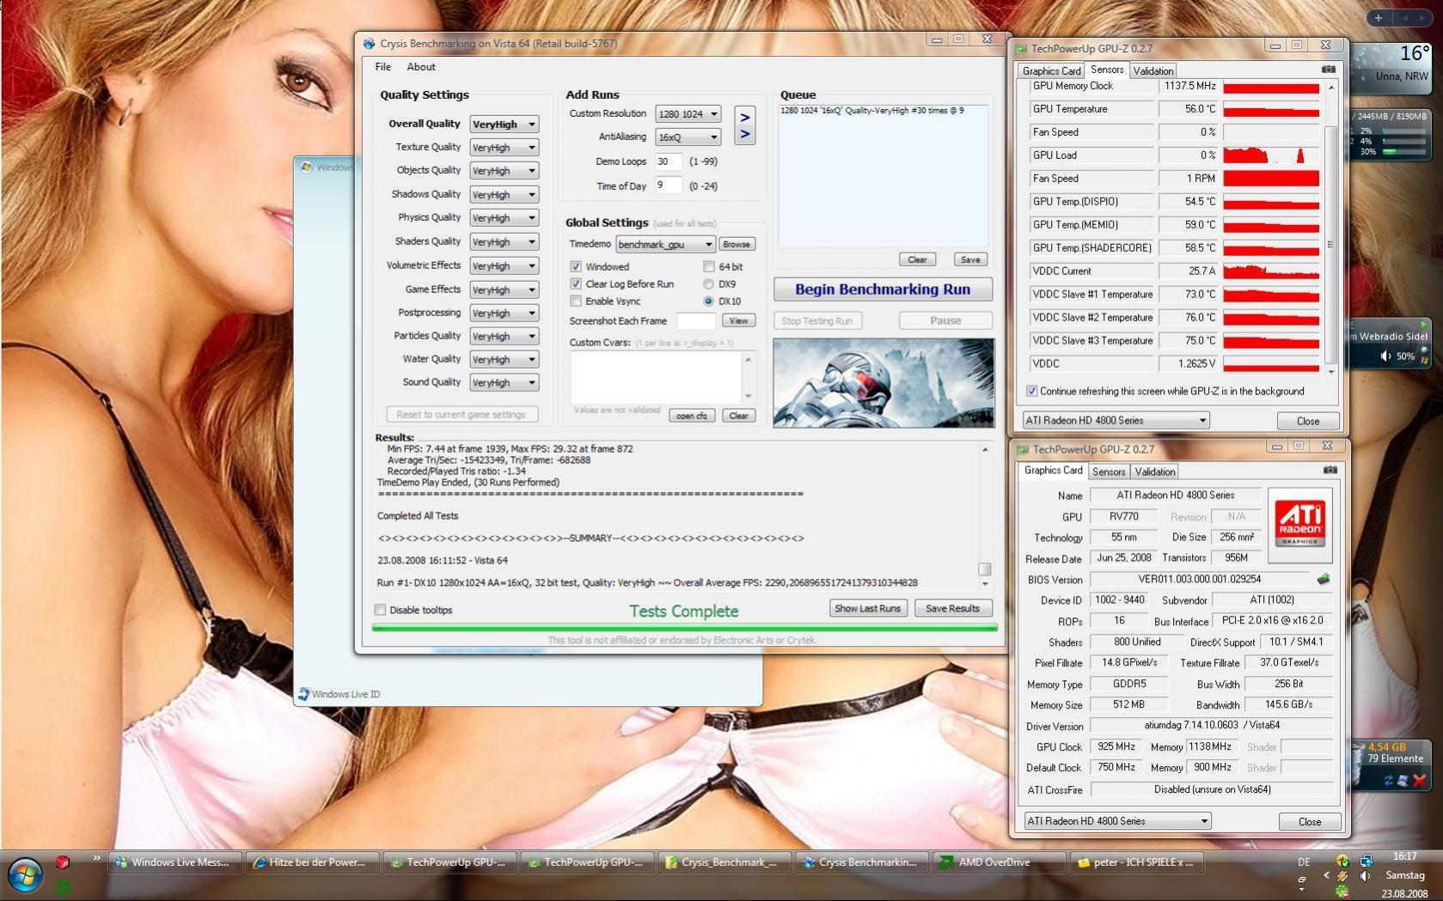1443x901 pixels.
Task: Click the network icon in the system tray
Action: click(1366, 860)
